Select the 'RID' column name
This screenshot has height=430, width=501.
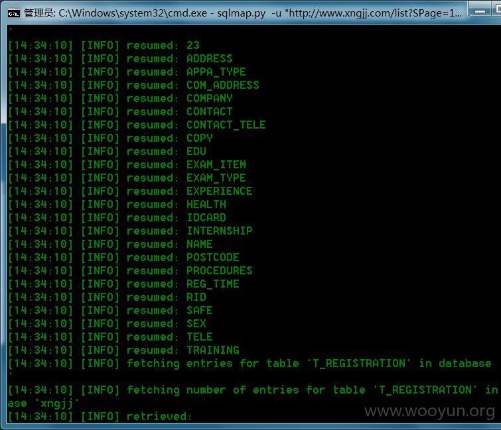click(x=196, y=297)
